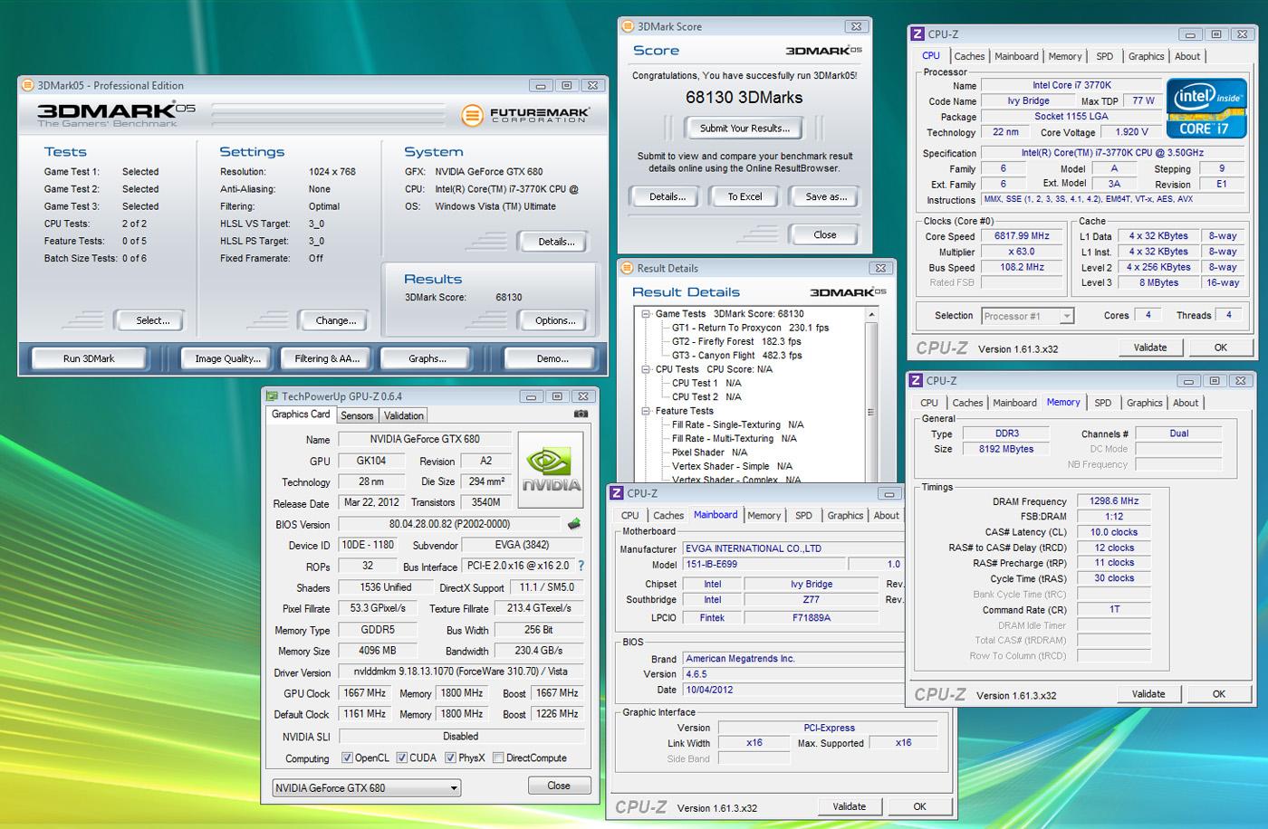Image resolution: width=1268 pixels, height=829 pixels.
Task: Click the Futuremark logo in 3DMark05
Action: [x=526, y=115]
